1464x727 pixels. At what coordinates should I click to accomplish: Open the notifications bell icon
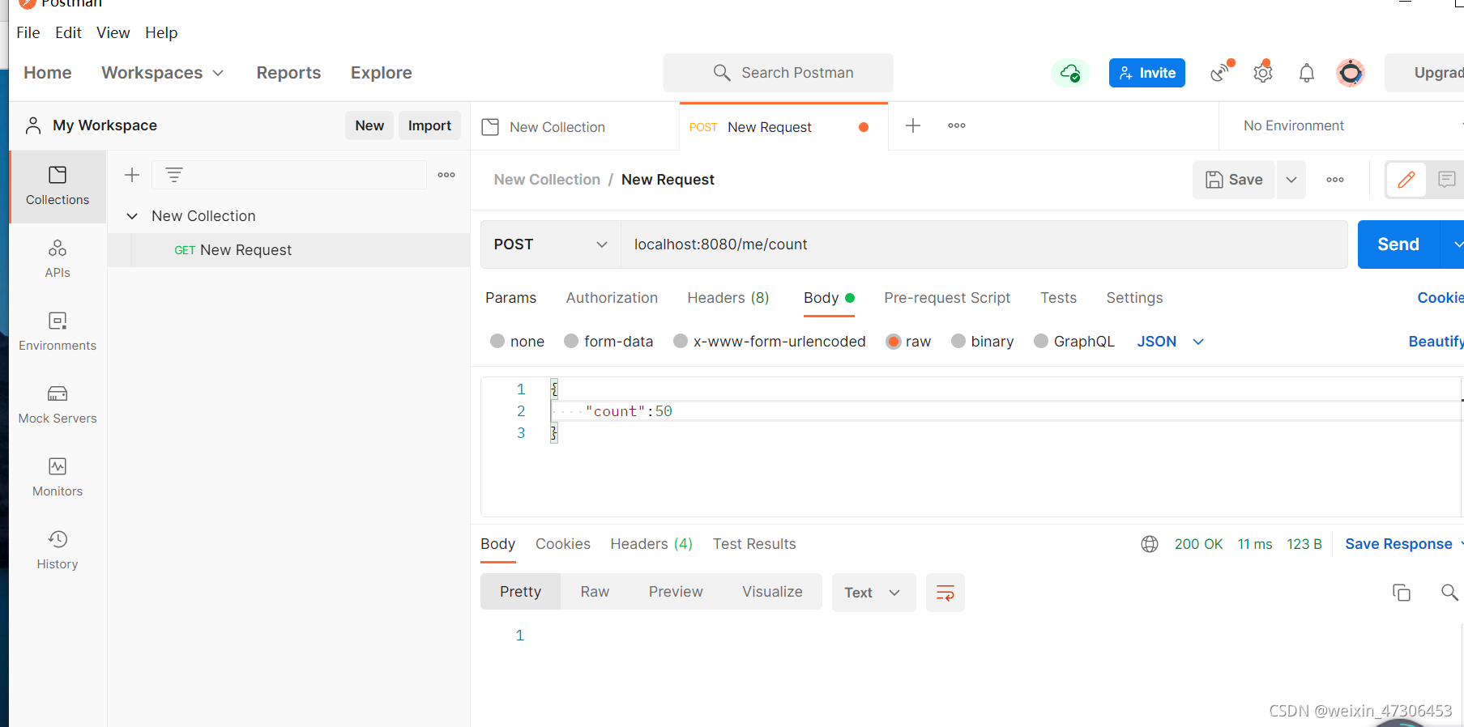1307,73
